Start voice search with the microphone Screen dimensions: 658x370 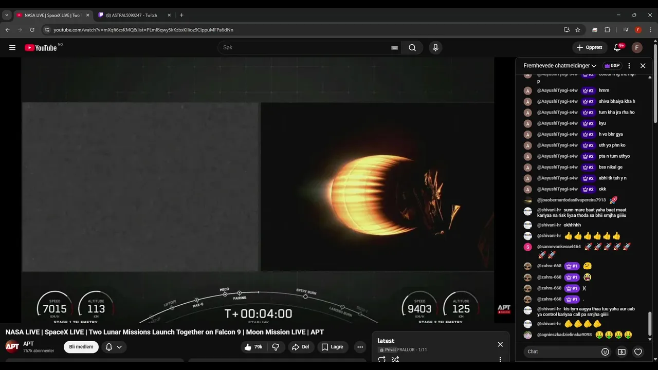click(x=435, y=48)
